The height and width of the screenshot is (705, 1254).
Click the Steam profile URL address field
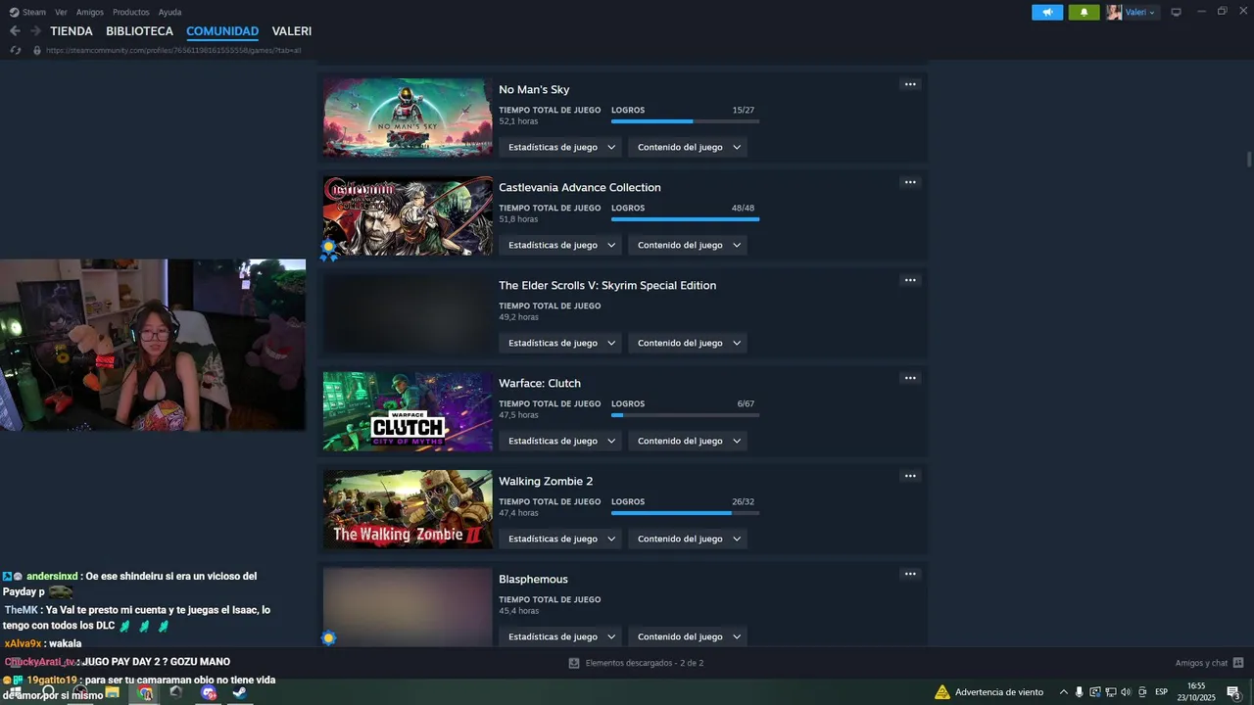(173, 50)
